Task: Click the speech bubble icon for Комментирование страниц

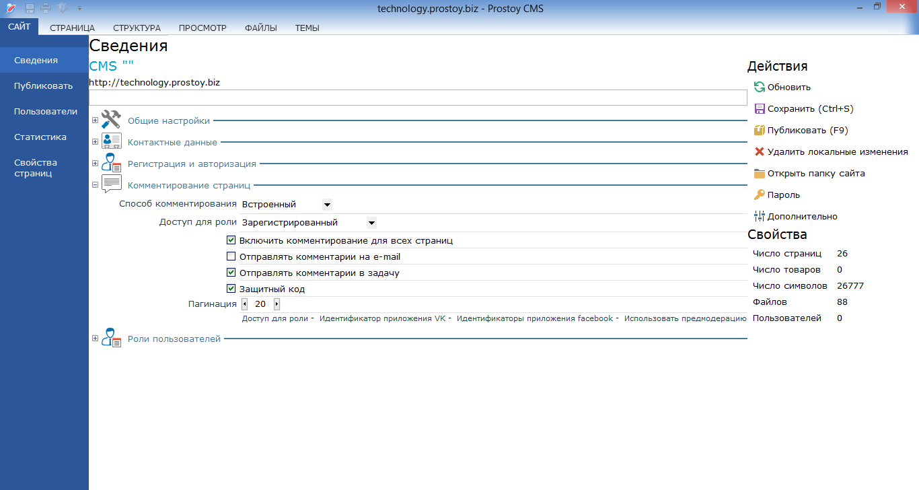Action: pyautogui.click(x=111, y=184)
